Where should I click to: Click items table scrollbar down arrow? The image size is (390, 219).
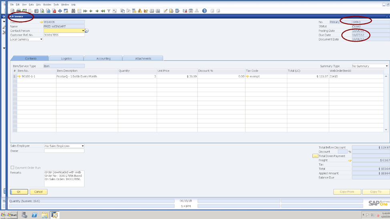(x=386, y=130)
